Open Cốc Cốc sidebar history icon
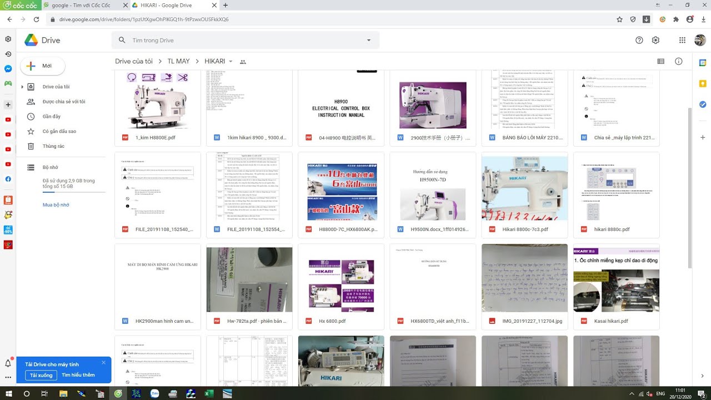Viewport: 711px width, 400px height. [8, 54]
